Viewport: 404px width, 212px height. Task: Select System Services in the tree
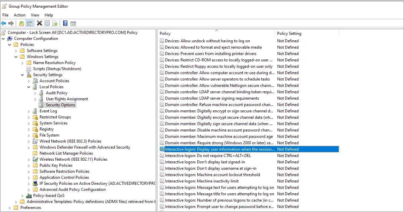coord(53,123)
